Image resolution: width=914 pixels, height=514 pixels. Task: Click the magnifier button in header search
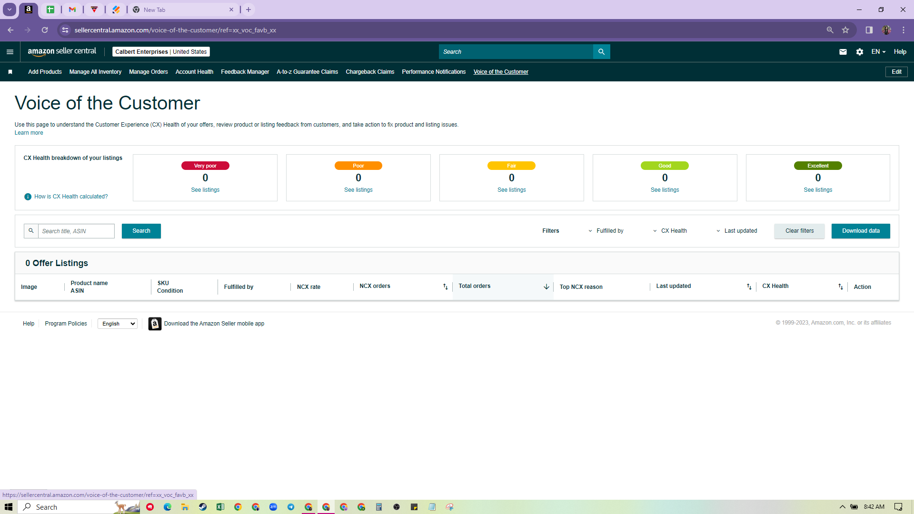point(601,52)
